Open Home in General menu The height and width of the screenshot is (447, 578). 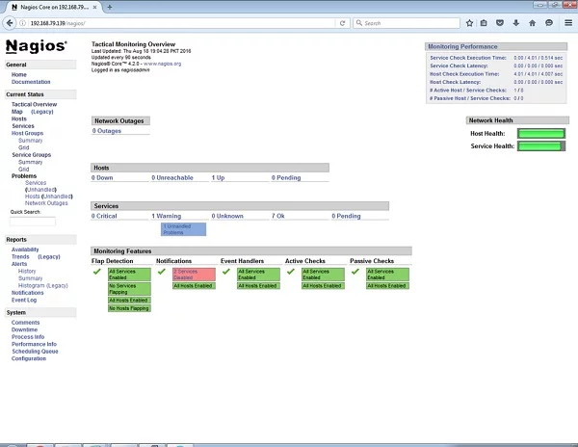(x=19, y=74)
